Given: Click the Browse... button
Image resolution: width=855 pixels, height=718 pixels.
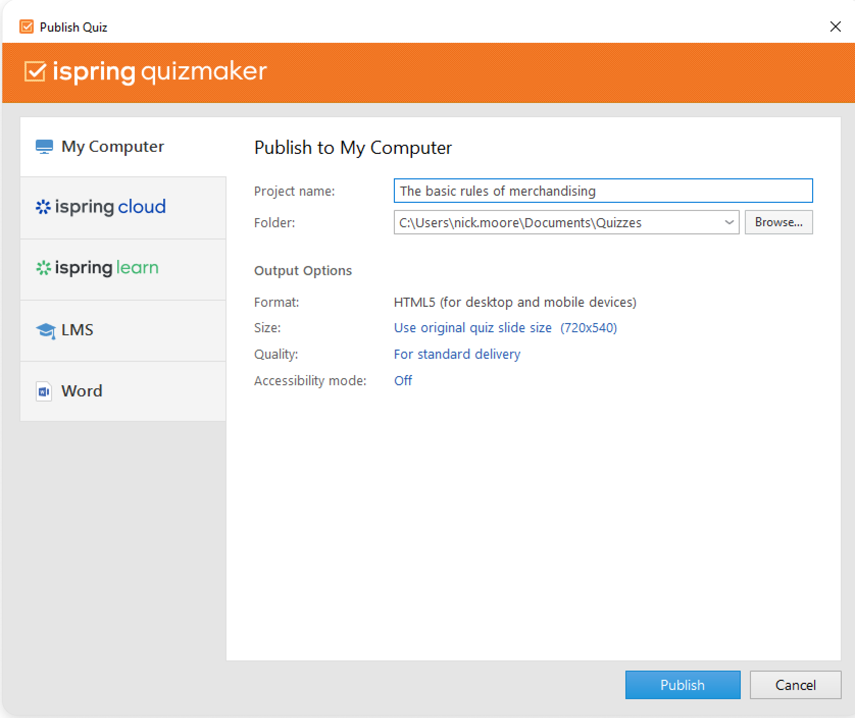Looking at the screenshot, I should tap(778, 223).
